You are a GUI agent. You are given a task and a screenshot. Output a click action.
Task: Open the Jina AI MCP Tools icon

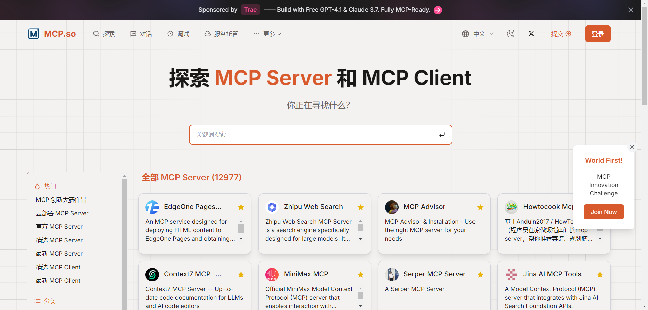coord(512,275)
